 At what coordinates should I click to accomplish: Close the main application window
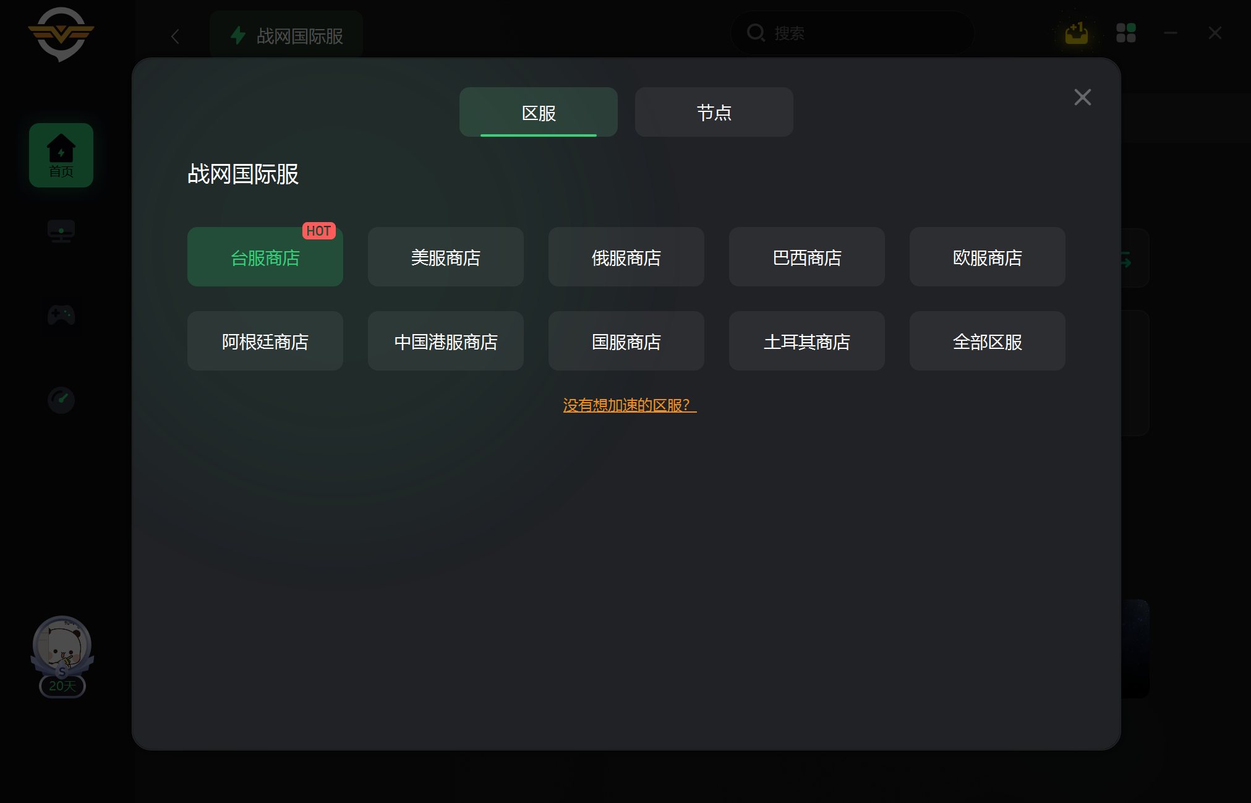click(1215, 33)
